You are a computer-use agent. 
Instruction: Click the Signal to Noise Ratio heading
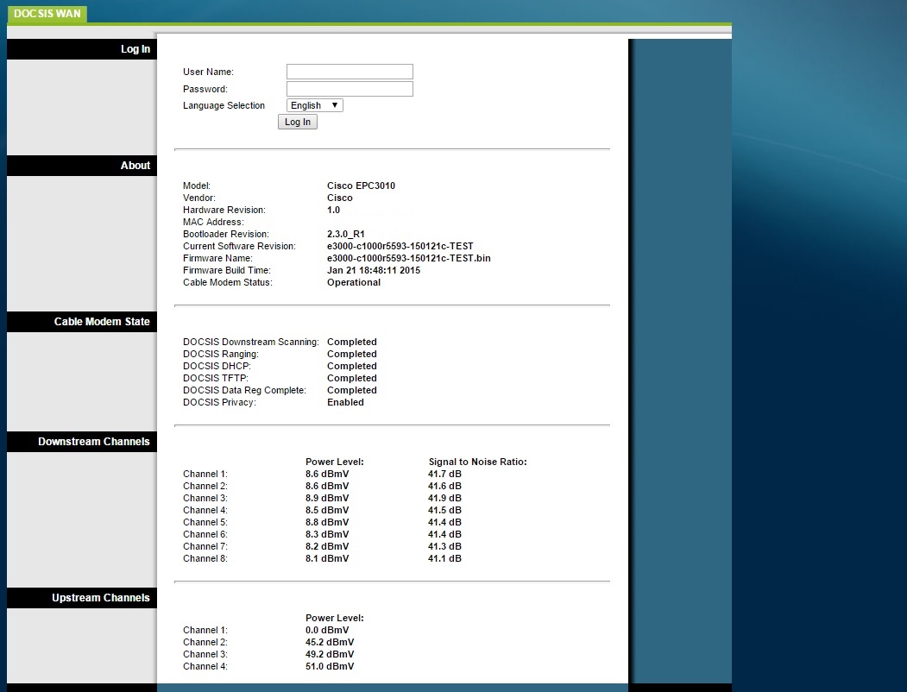(x=478, y=462)
